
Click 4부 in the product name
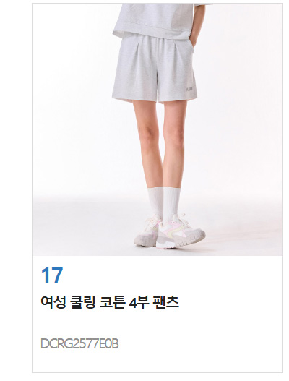139,302
